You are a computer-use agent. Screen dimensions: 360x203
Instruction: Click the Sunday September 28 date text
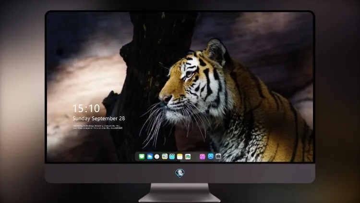point(99,118)
